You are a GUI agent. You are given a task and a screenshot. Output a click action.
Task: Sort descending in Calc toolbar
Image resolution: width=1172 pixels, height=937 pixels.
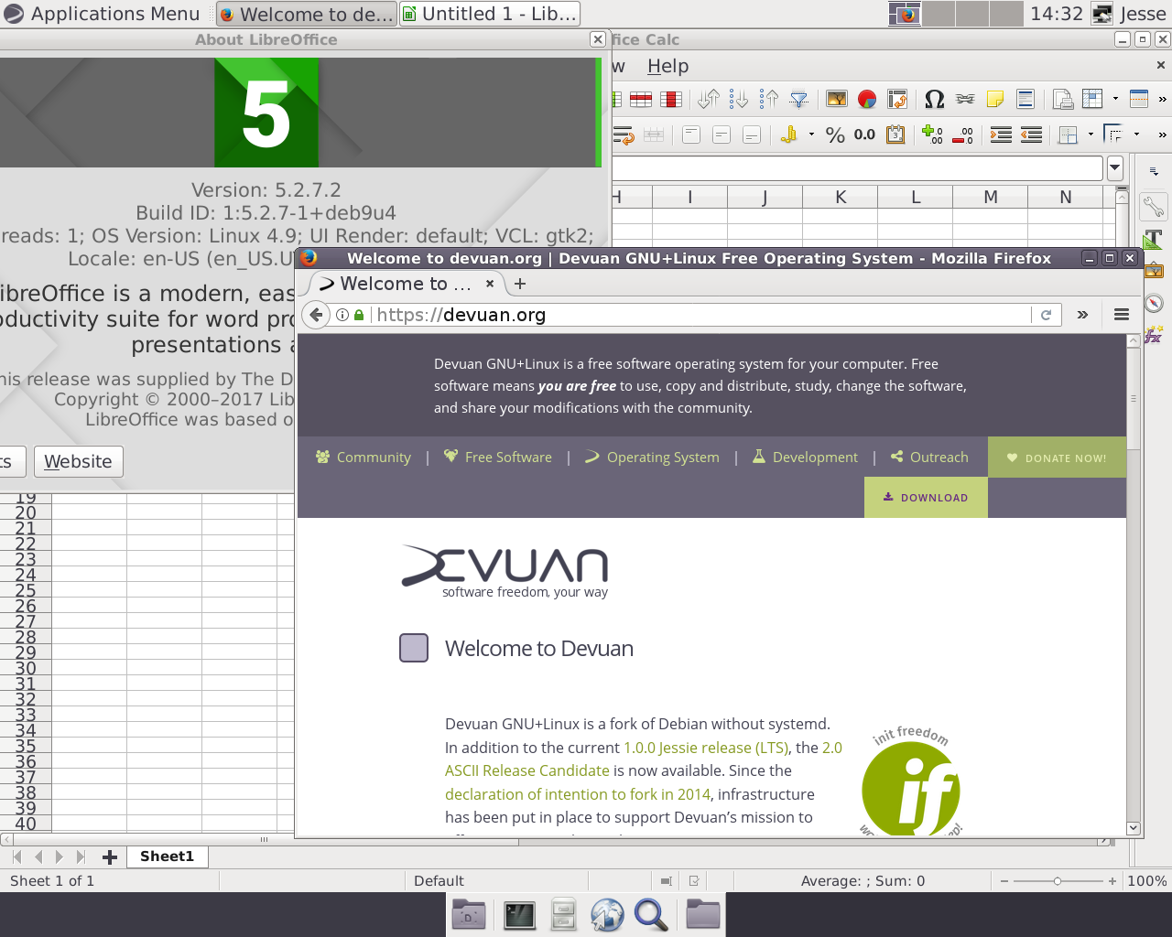(x=769, y=99)
